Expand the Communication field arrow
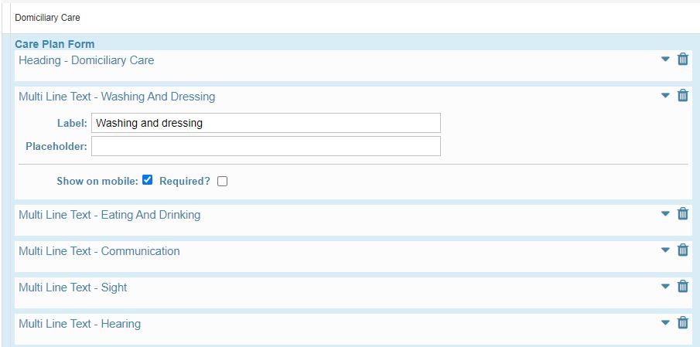Image resolution: width=700 pixels, height=347 pixels. [x=665, y=250]
